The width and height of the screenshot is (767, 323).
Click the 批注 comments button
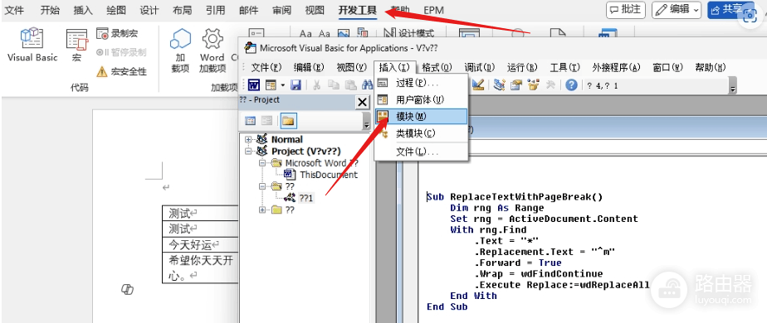pyautogui.click(x=626, y=9)
